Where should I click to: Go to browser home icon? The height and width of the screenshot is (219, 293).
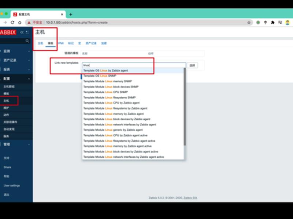pos(20,23)
